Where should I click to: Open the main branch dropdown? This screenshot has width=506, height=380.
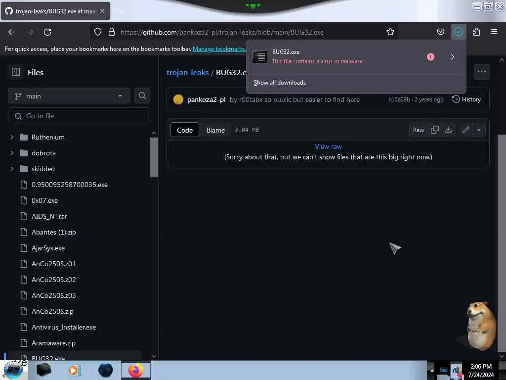(x=69, y=96)
